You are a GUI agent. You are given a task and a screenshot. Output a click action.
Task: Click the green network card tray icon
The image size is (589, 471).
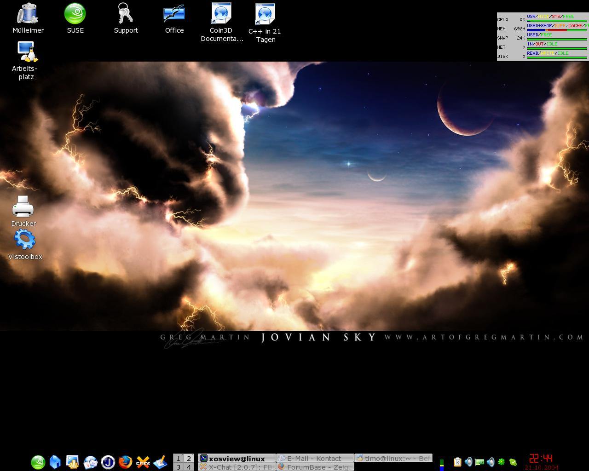479,462
